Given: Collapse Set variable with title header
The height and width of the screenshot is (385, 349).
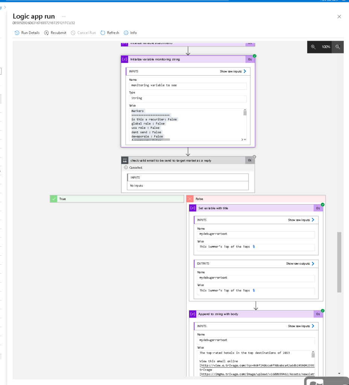Looking at the screenshot, I should point(255,208).
